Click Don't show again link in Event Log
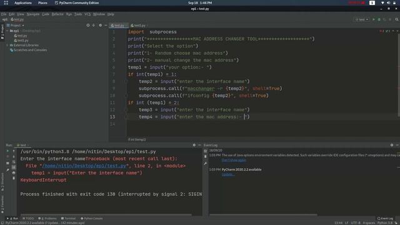The height and width of the screenshot is (225, 400). coord(234,160)
